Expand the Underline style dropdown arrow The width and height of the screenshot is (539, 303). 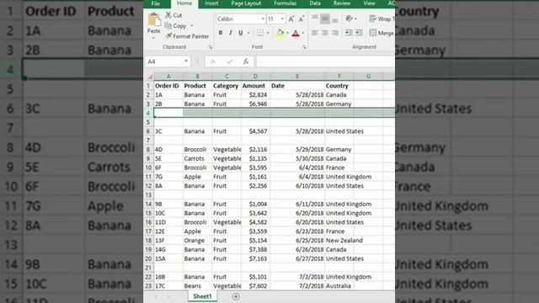pos(248,33)
